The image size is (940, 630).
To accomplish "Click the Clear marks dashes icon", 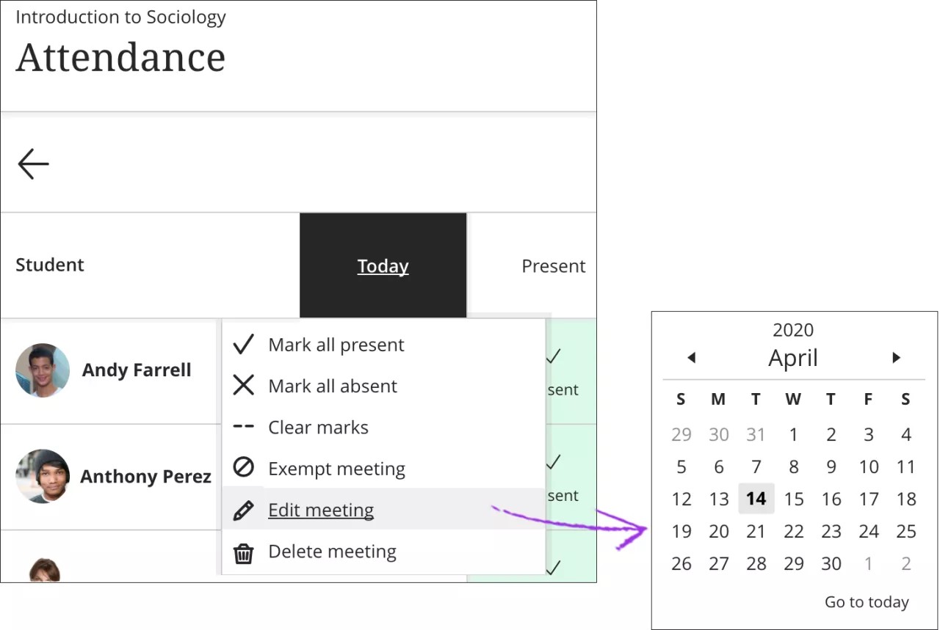I will click(x=243, y=427).
